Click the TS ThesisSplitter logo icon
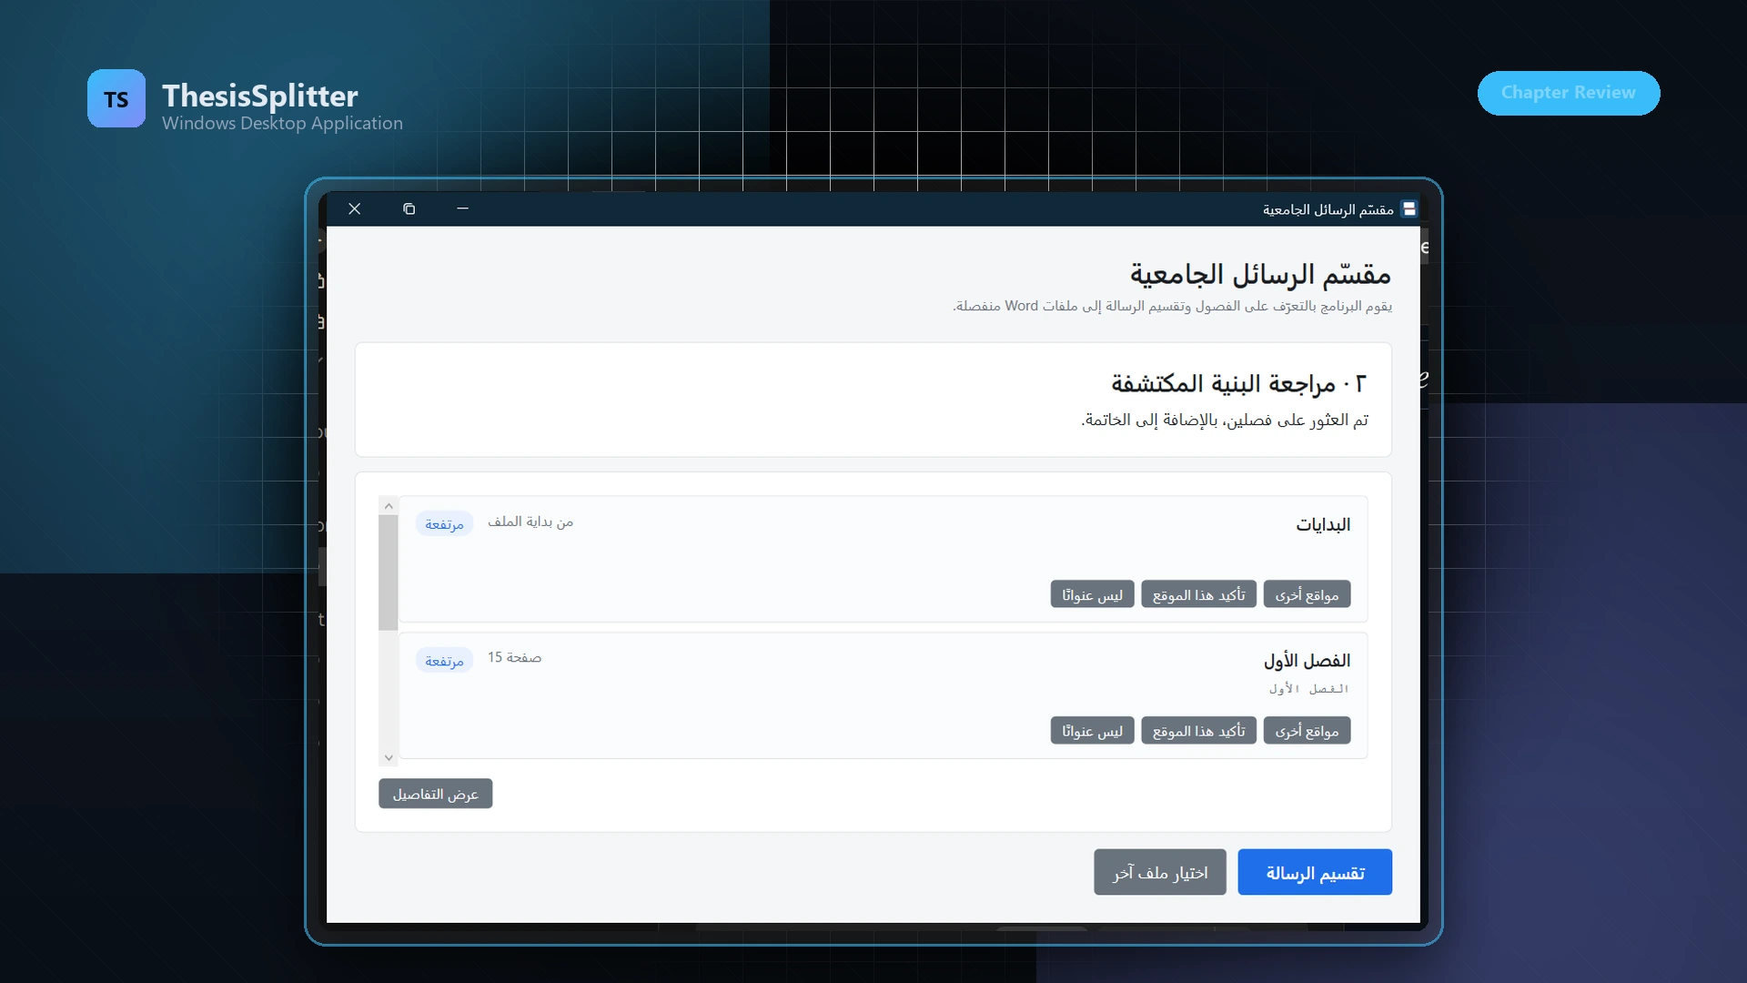Image resolution: width=1747 pixels, height=983 pixels. pos(116,98)
